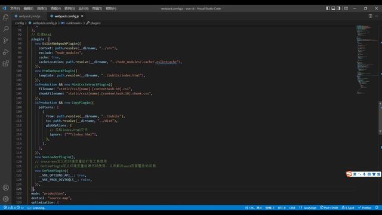Open errors and warnings status item
Image resolution: width=382 pixels, height=215 pixels.
click(x=14, y=208)
